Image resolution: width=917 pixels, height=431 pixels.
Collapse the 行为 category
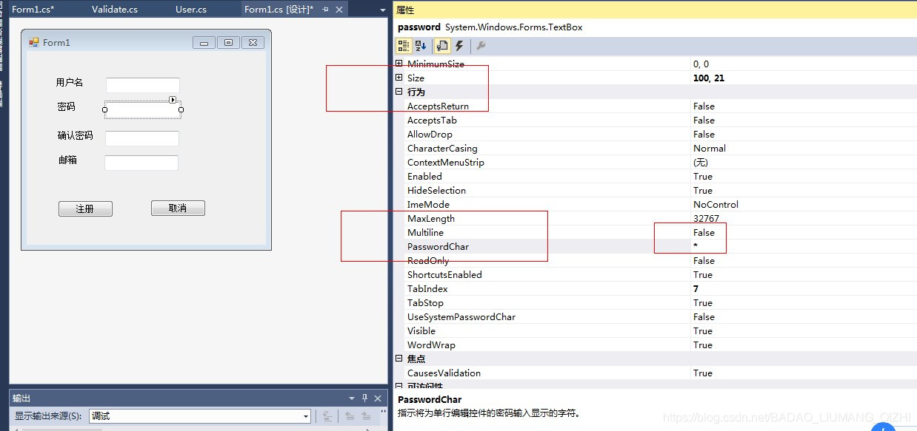(399, 92)
